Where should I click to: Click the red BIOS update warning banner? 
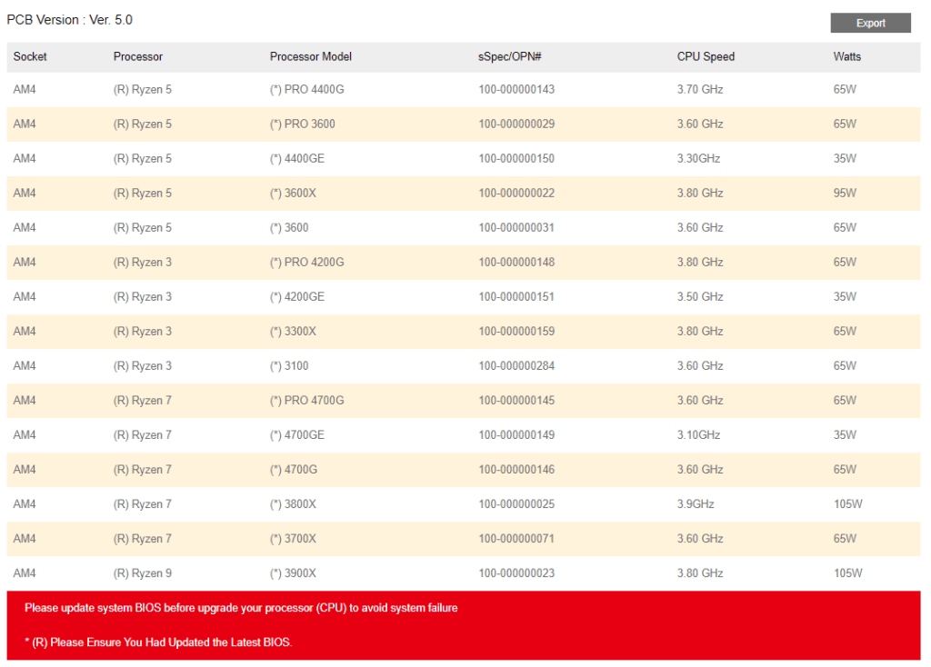(463, 625)
